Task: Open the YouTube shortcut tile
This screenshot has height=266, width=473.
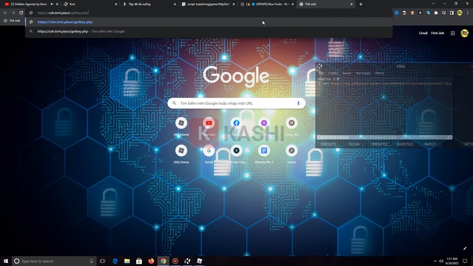Action: 209,123
